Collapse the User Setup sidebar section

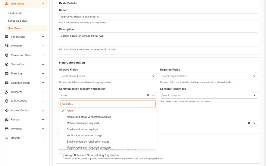point(43,4)
